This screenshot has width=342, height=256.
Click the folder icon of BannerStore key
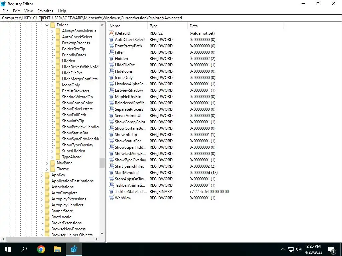47,211
